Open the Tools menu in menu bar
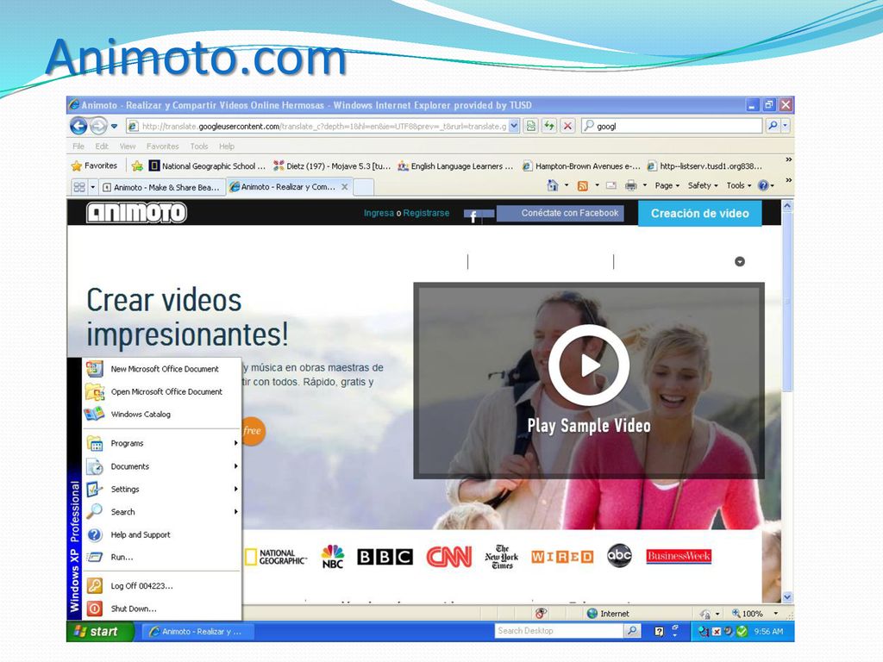This screenshot has width=883, height=662. coord(199,147)
